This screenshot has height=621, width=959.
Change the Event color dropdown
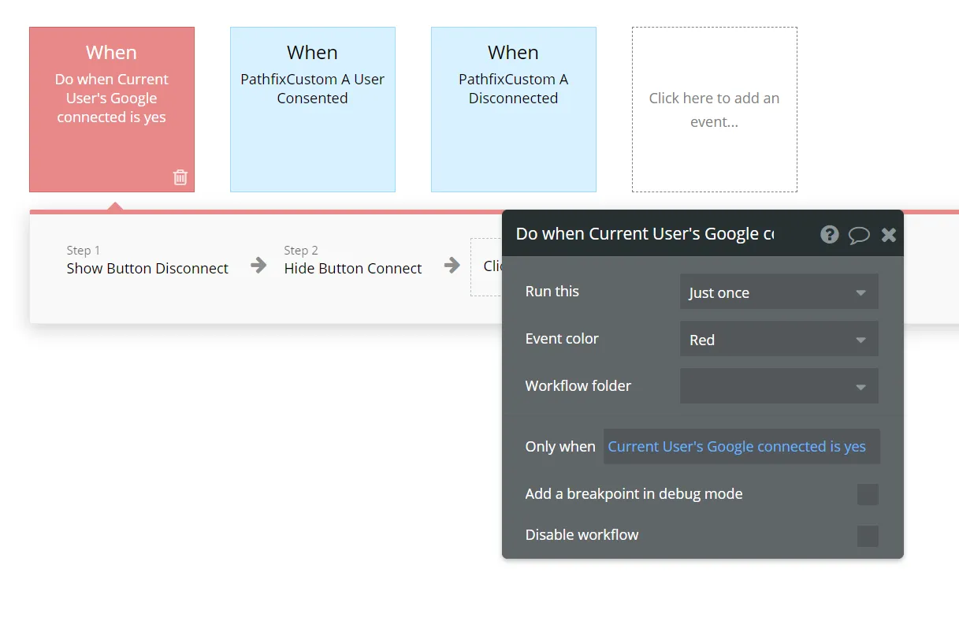point(779,340)
